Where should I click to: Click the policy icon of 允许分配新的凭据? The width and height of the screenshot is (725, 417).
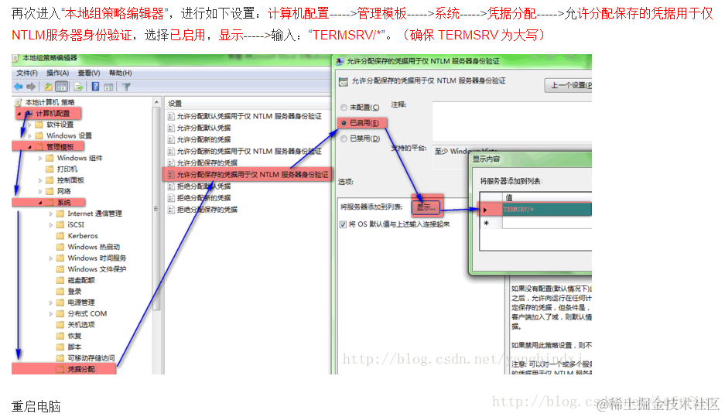171,139
